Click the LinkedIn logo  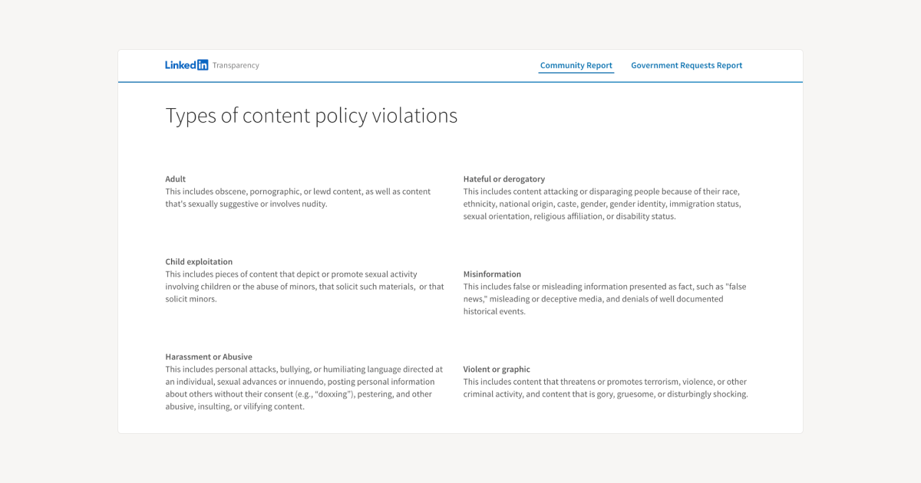[x=185, y=64]
